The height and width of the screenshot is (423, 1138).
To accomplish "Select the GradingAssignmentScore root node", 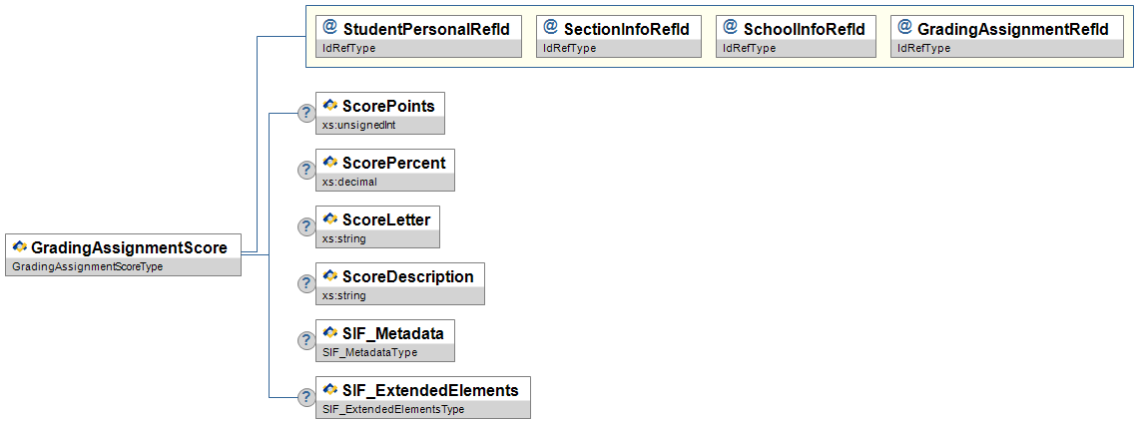I will click(129, 247).
